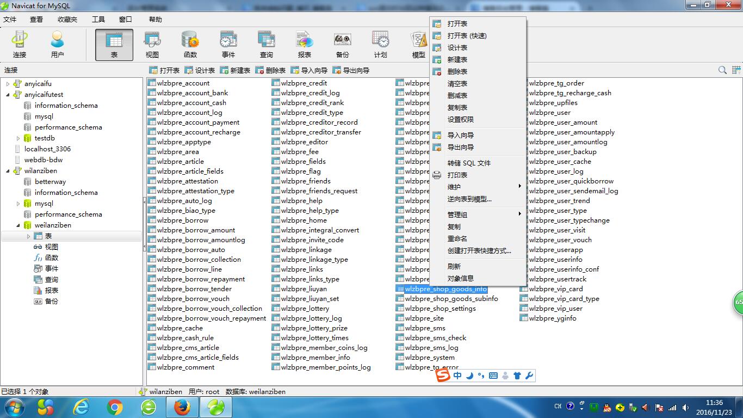
Task: Click 打开表 in the object toolbar
Action: [164, 70]
